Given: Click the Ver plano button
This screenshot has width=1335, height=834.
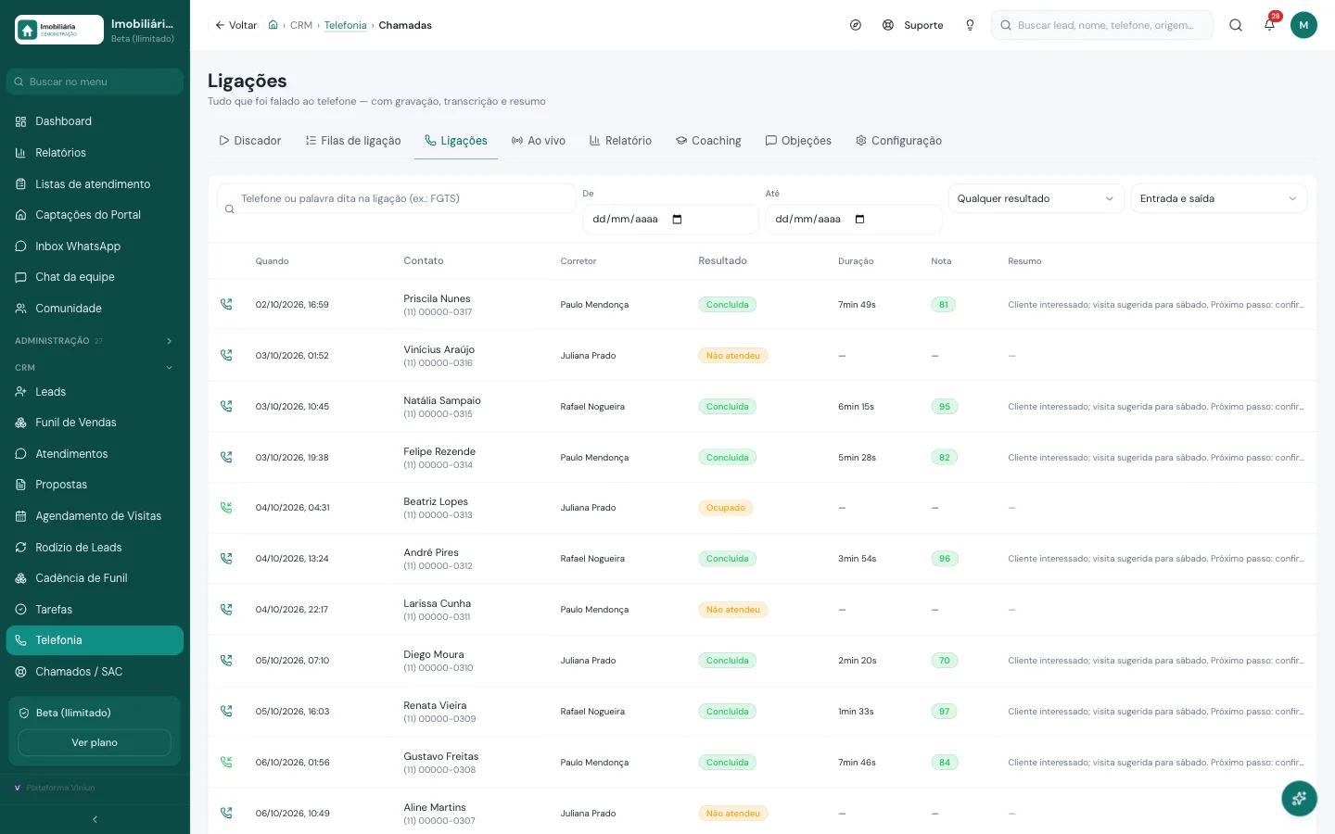Looking at the screenshot, I should (x=95, y=743).
